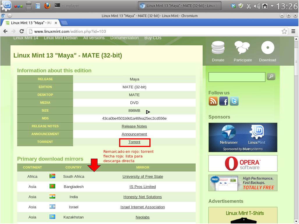Open the Announcement link
The width and height of the screenshot is (299, 224).
pyautogui.click(x=134, y=134)
